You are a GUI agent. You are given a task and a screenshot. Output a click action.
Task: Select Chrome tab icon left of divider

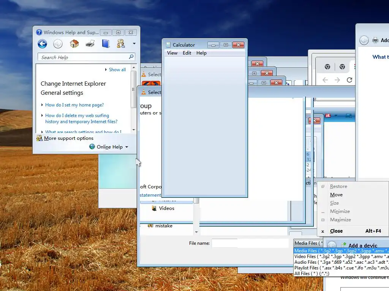[327, 67]
